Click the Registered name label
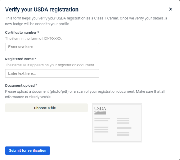The image size is (180, 160). point(19,59)
